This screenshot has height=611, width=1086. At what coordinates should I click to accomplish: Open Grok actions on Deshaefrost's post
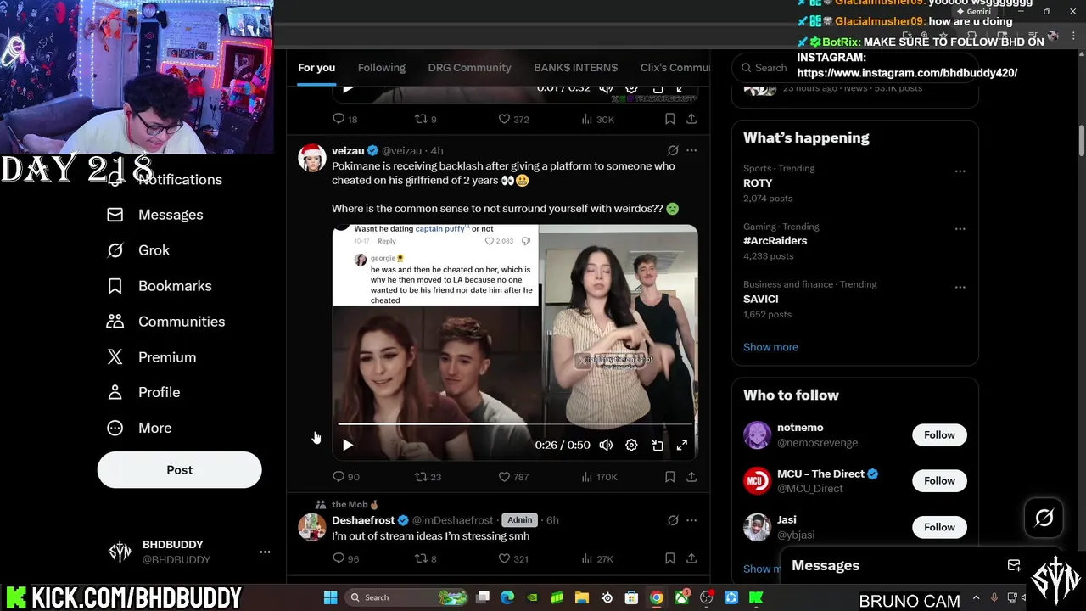coord(673,520)
